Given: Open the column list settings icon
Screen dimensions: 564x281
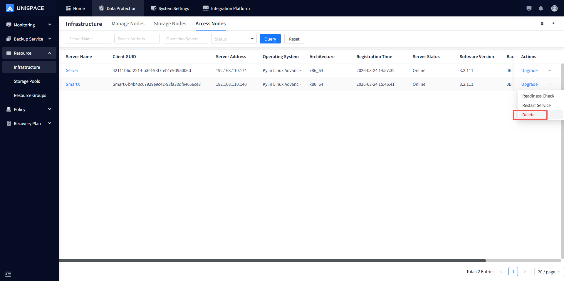Looking at the screenshot, I should tap(542, 23).
